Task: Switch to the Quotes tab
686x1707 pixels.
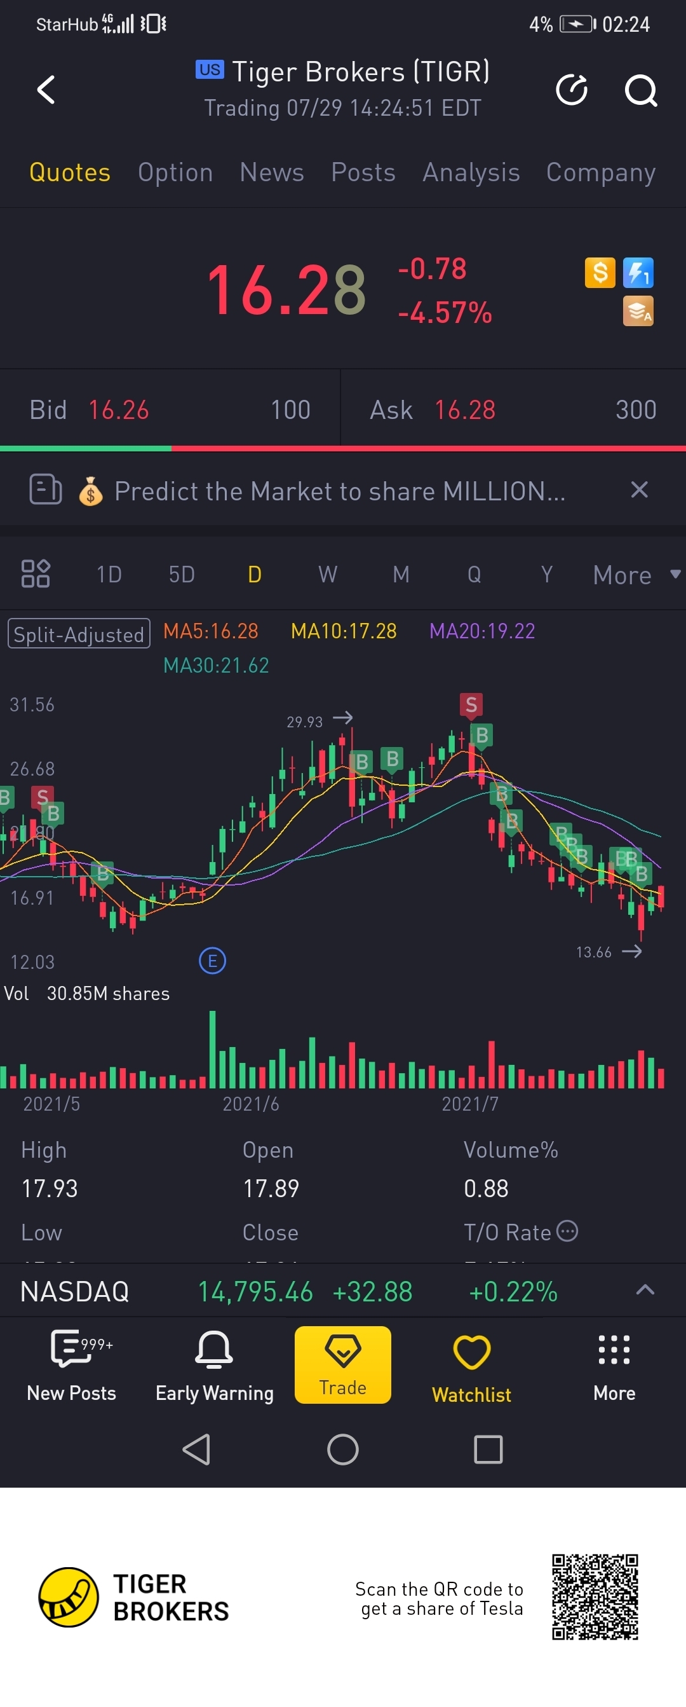Action: (69, 172)
